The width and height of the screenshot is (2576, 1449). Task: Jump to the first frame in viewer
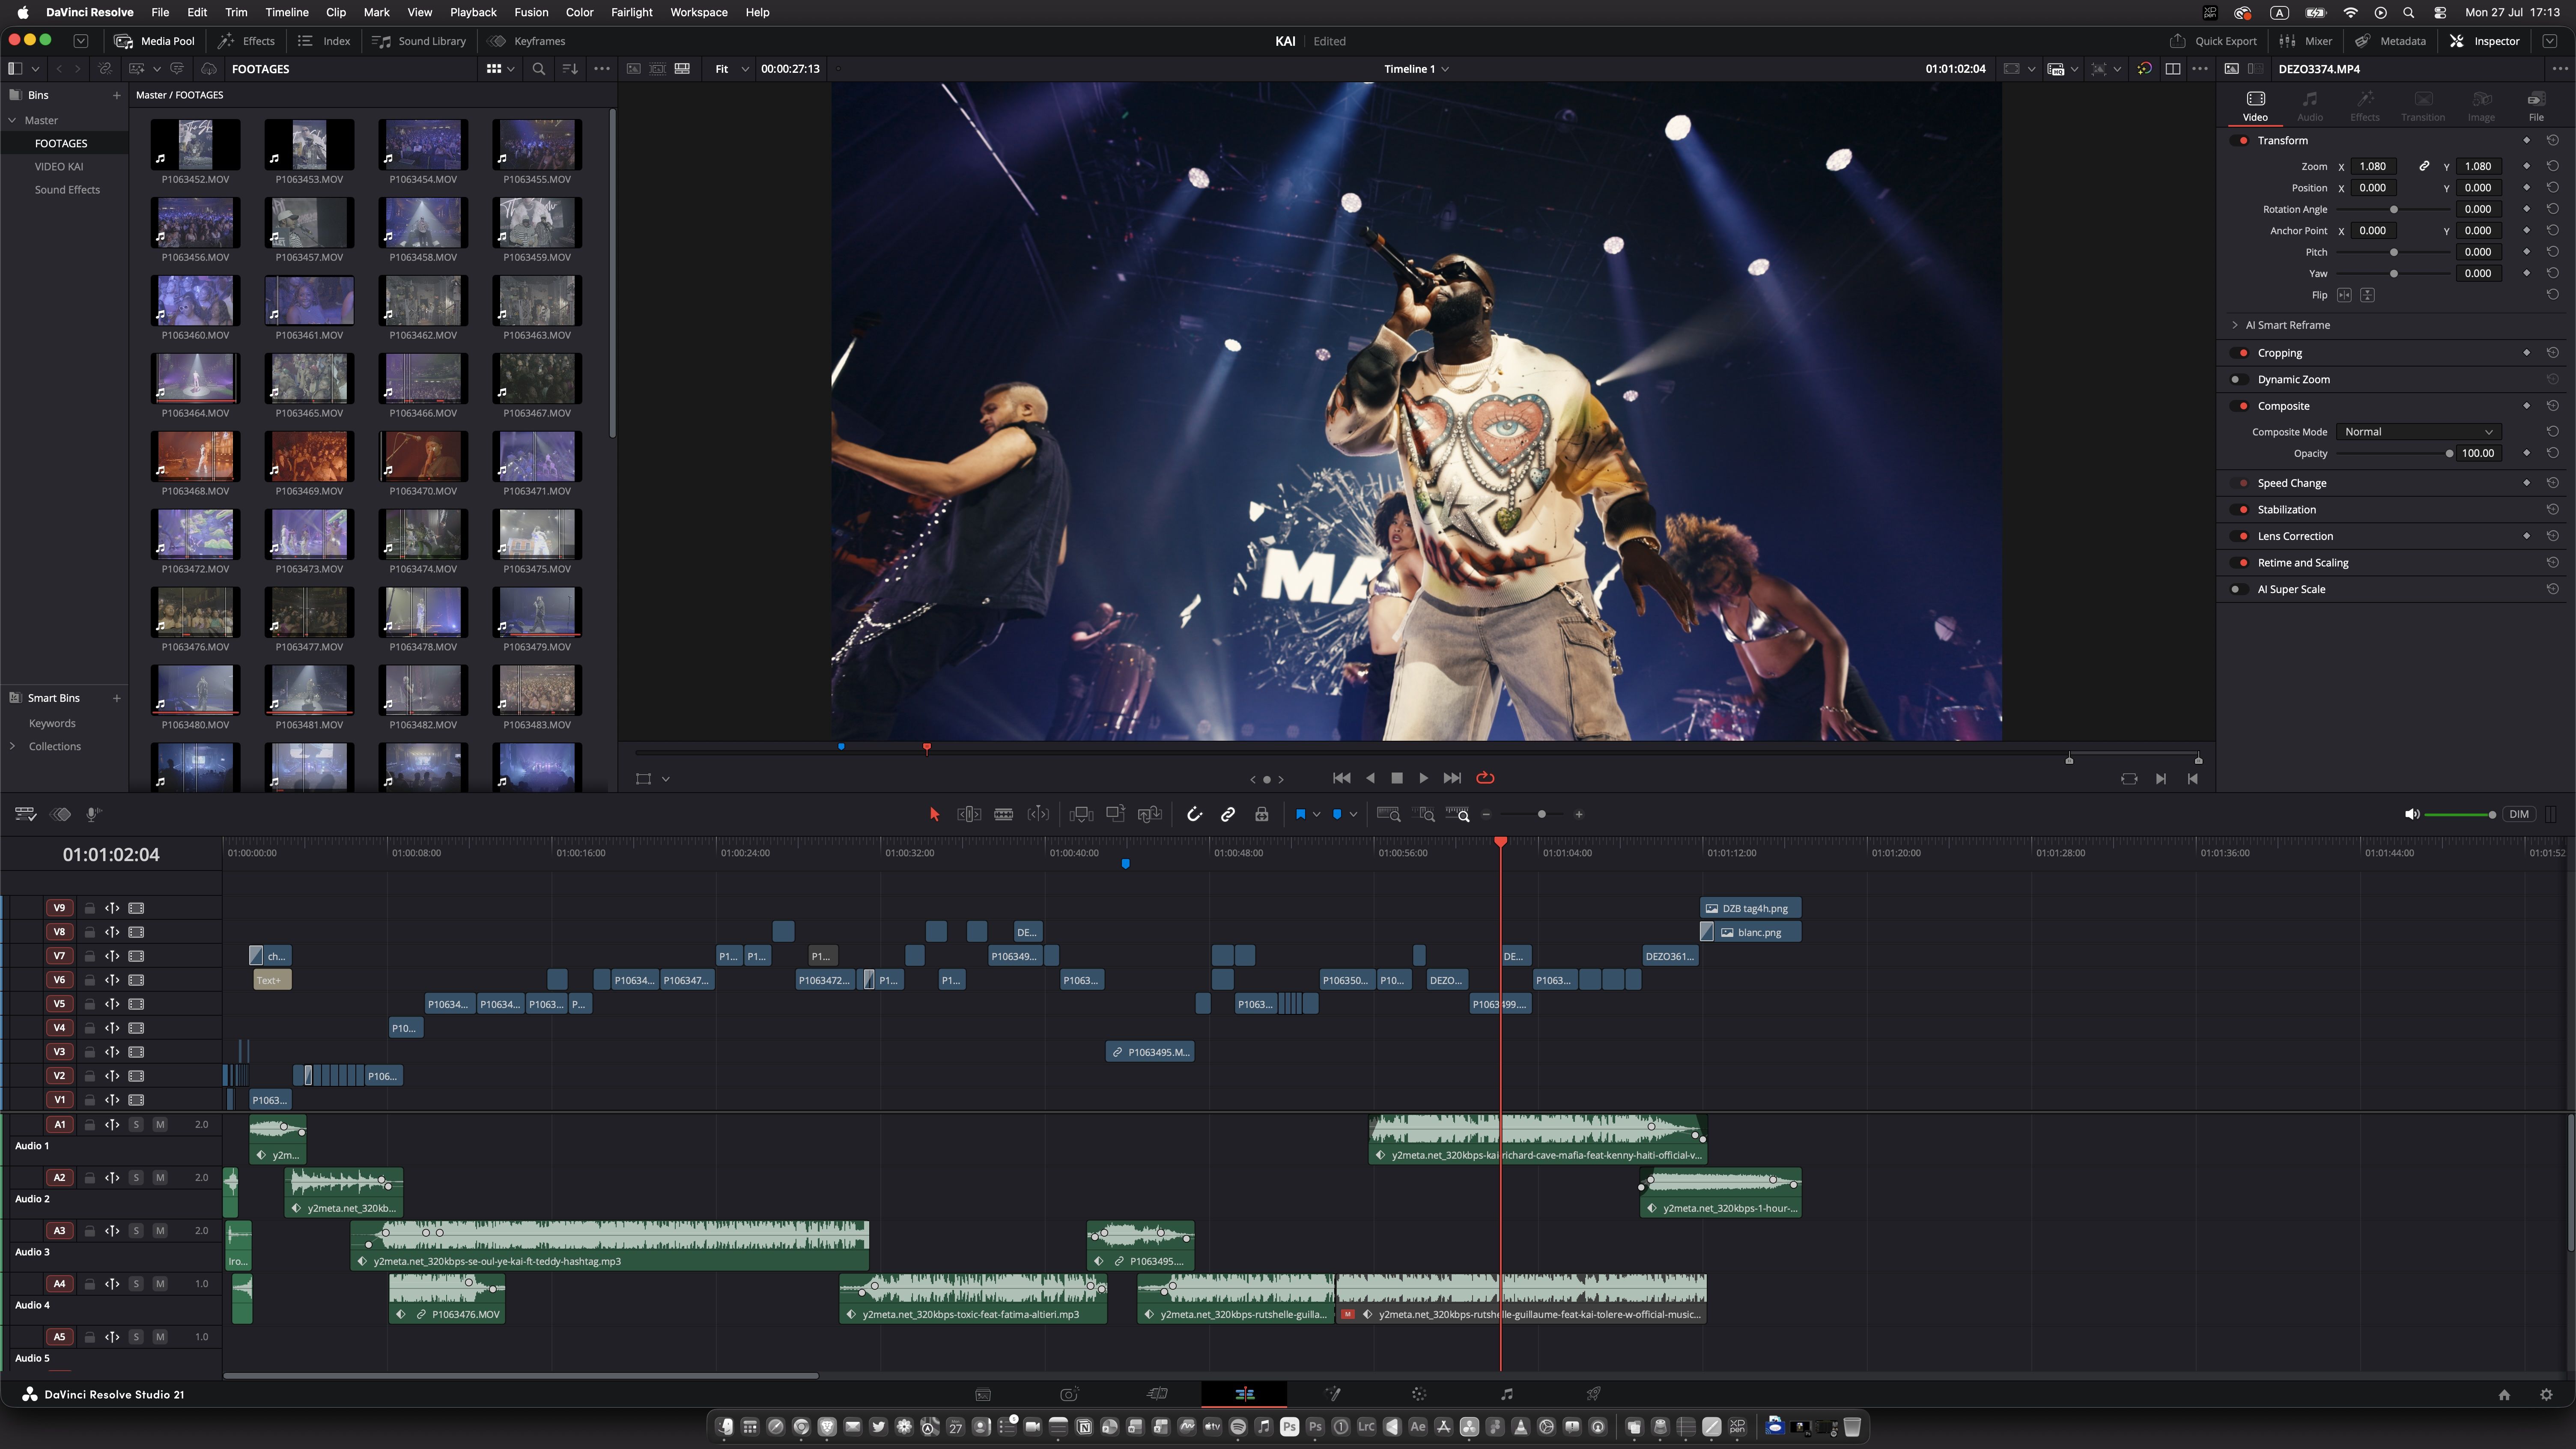pos(1341,778)
